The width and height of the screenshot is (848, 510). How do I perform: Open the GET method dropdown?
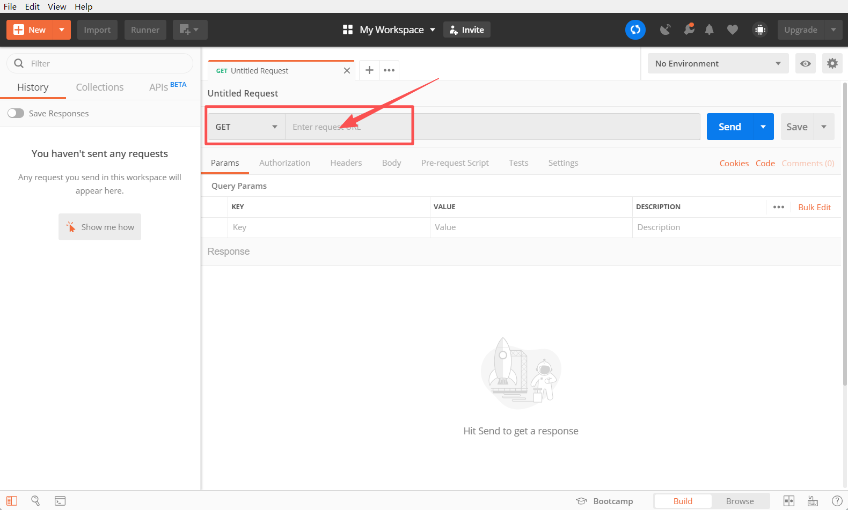(x=247, y=127)
